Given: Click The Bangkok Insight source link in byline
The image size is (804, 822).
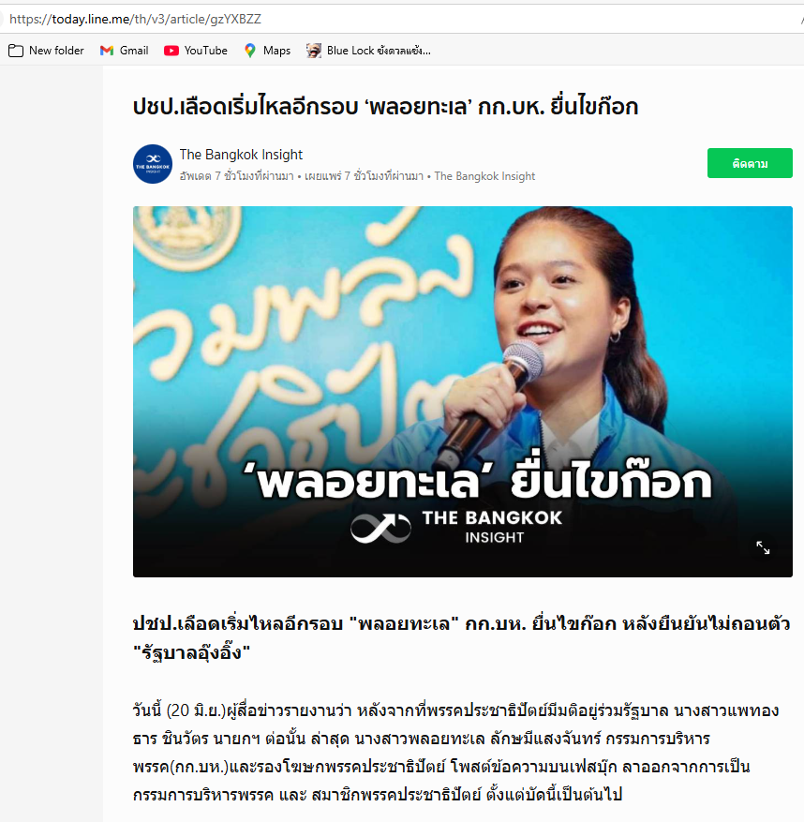Looking at the screenshot, I should pos(484,176).
